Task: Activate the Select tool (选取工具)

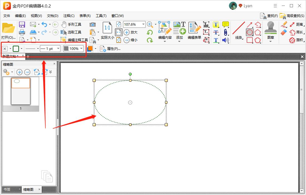Action: 71,32
